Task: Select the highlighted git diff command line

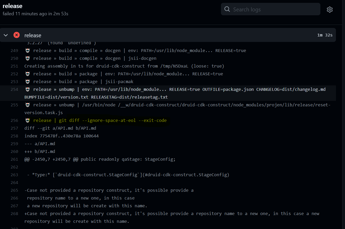Action: (100, 120)
